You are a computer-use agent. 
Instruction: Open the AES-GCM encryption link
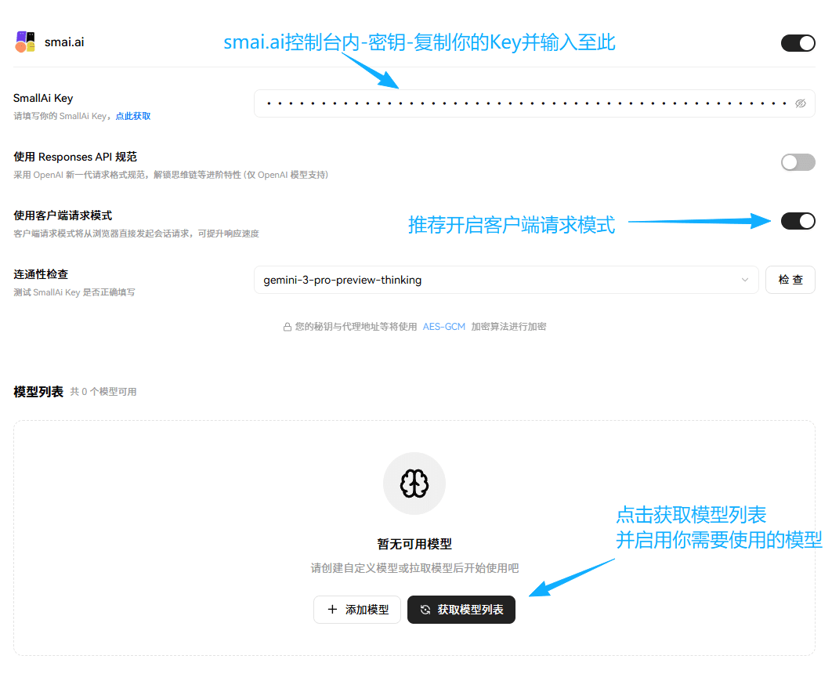click(444, 327)
